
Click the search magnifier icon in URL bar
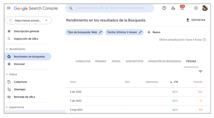(71, 8)
